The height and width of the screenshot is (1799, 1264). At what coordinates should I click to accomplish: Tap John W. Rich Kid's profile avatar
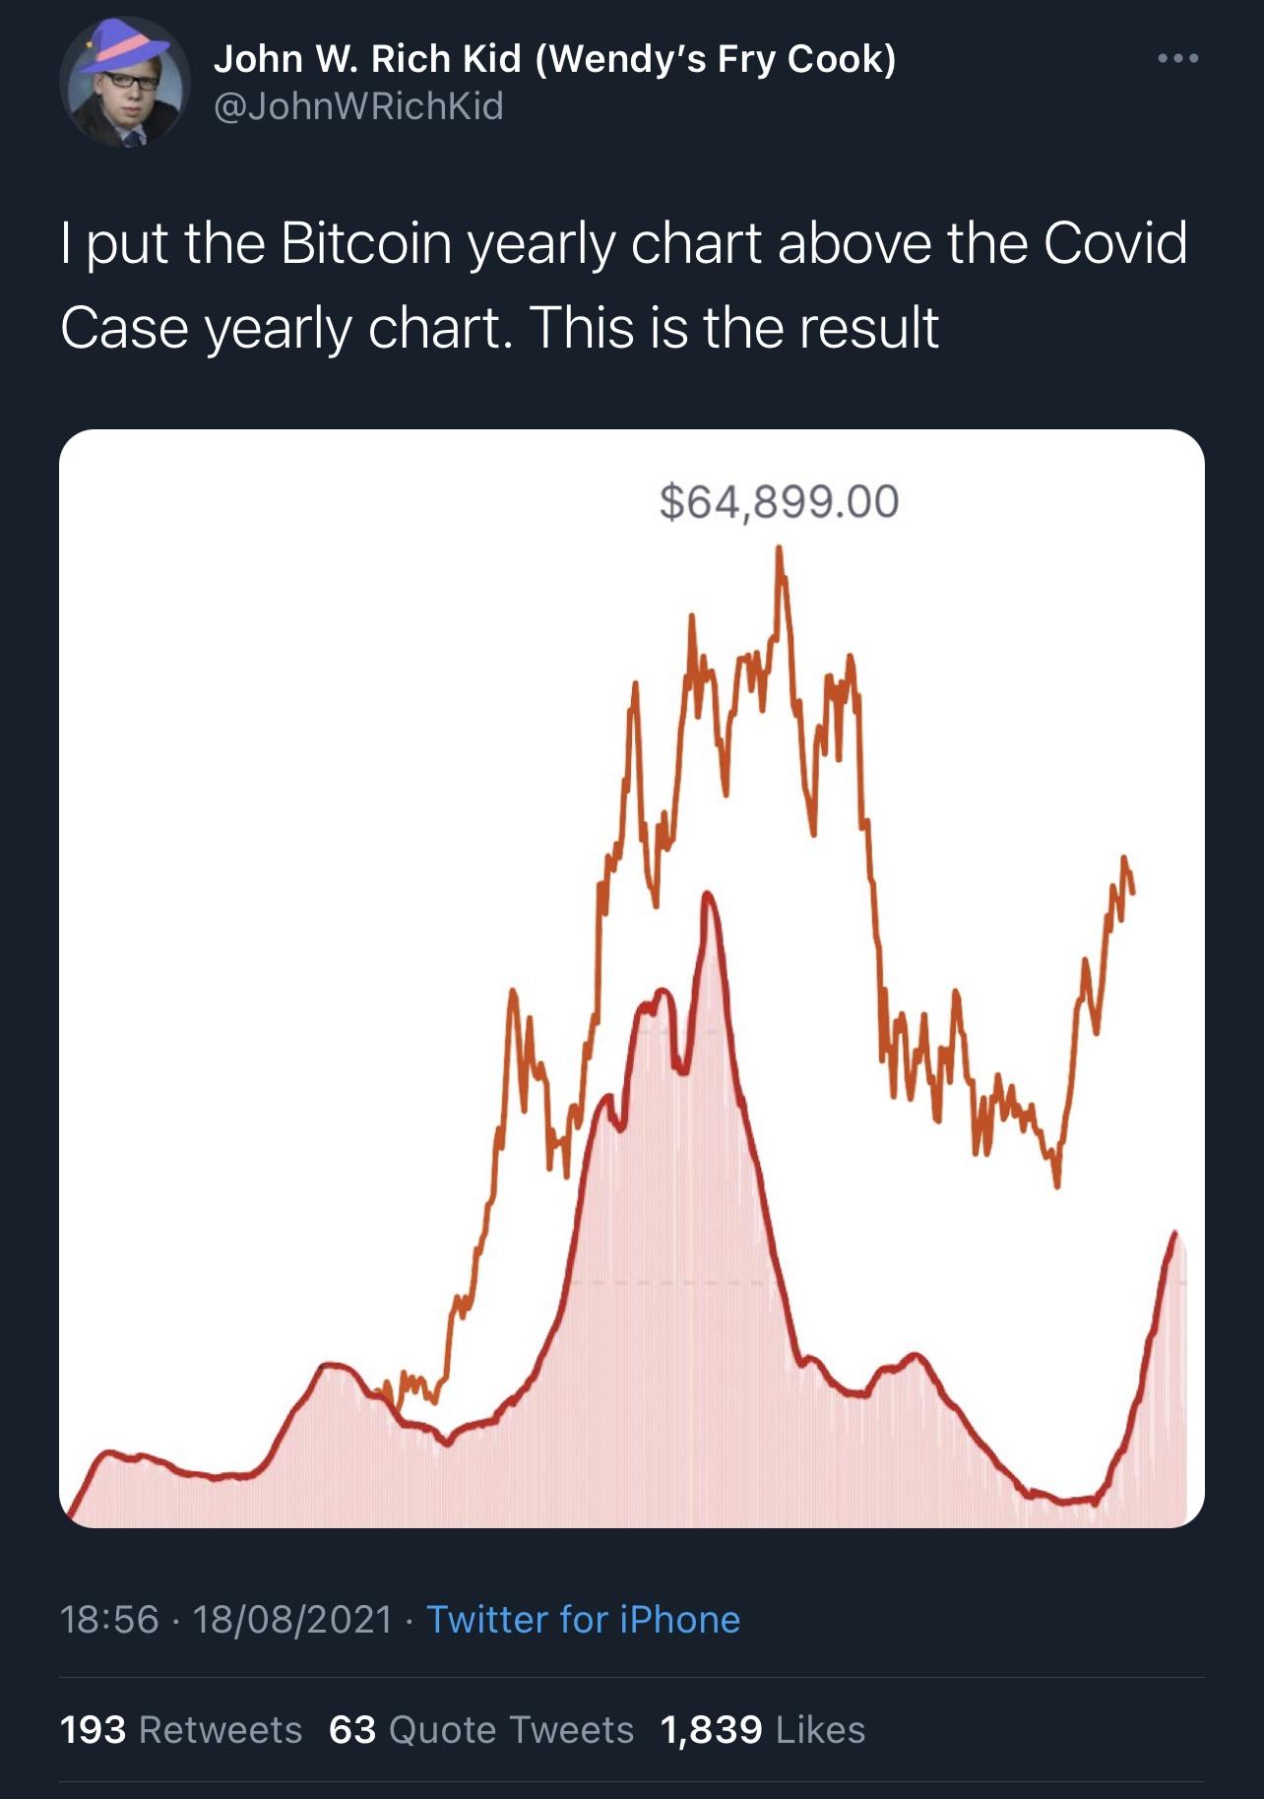point(125,83)
